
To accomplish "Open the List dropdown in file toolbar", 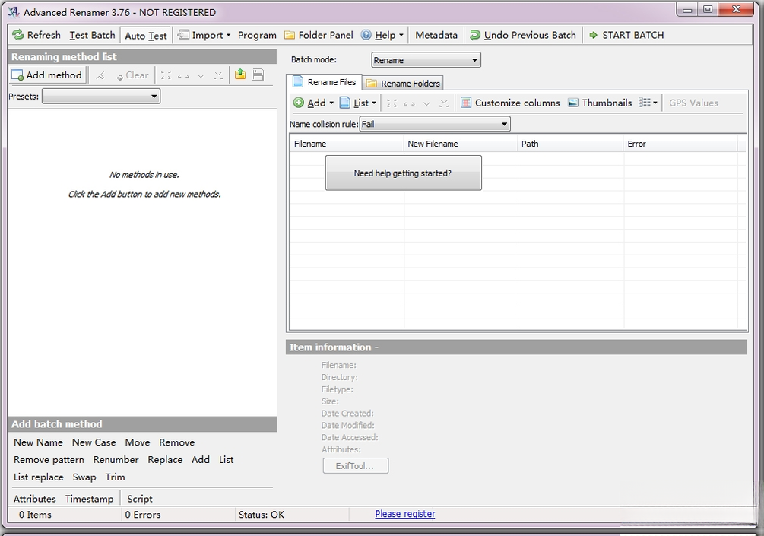I will (358, 103).
